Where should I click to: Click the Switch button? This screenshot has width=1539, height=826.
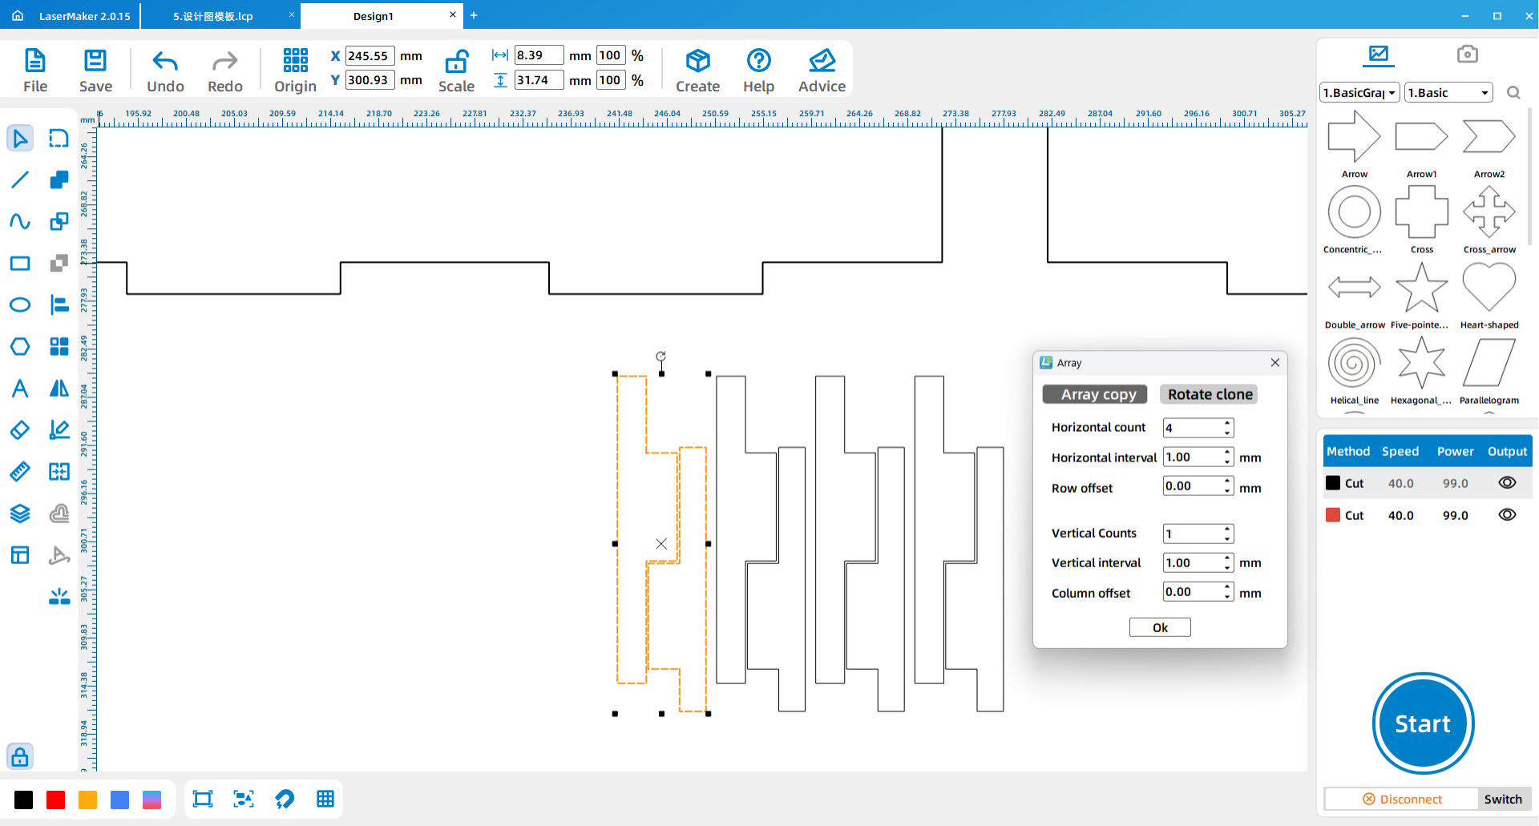pyautogui.click(x=1503, y=799)
